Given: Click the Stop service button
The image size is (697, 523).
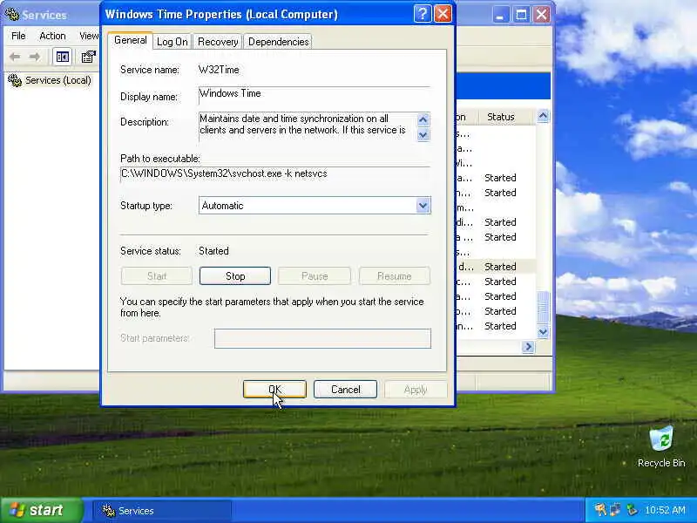Looking at the screenshot, I should pyautogui.click(x=235, y=276).
